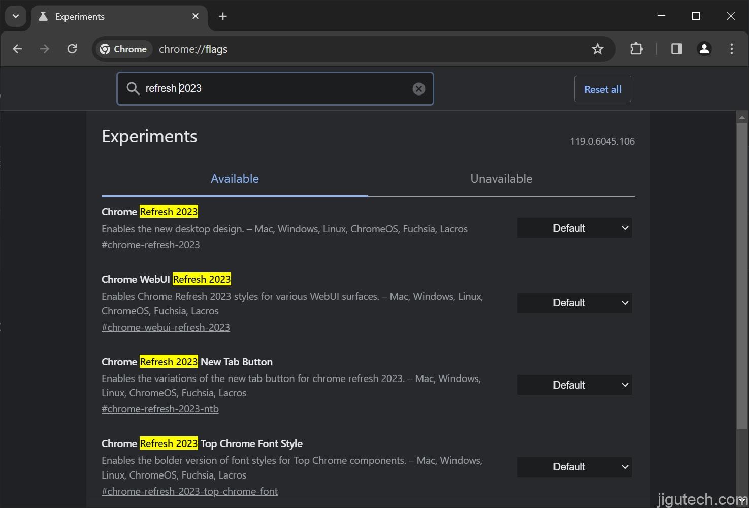Open the tab search chevron button
Viewport: 749px width, 508px height.
point(16,16)
